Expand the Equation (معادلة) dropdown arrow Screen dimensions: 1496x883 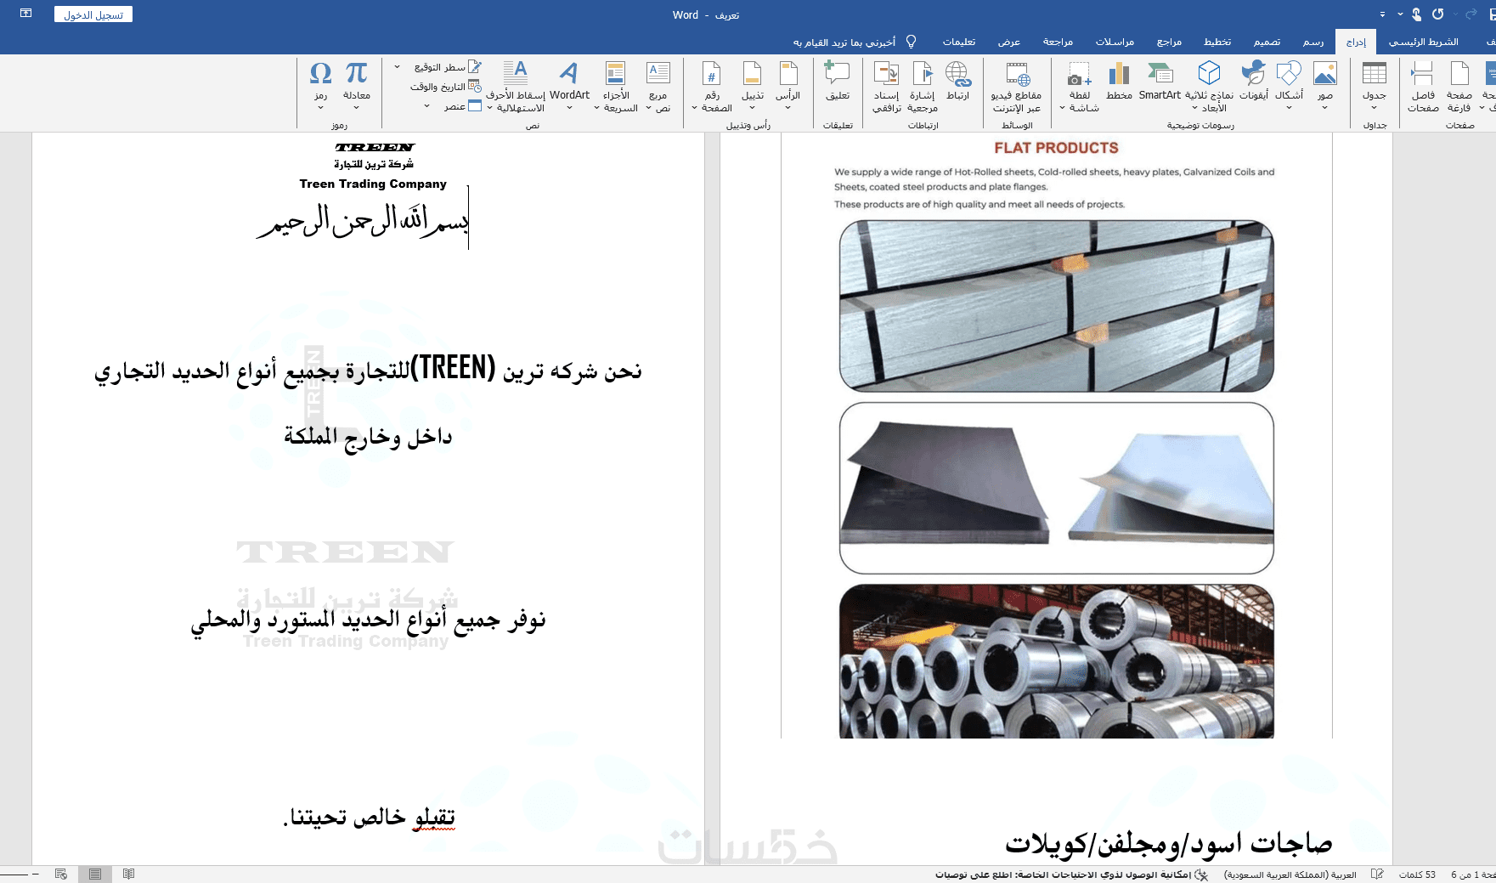[x=357, y=108]
